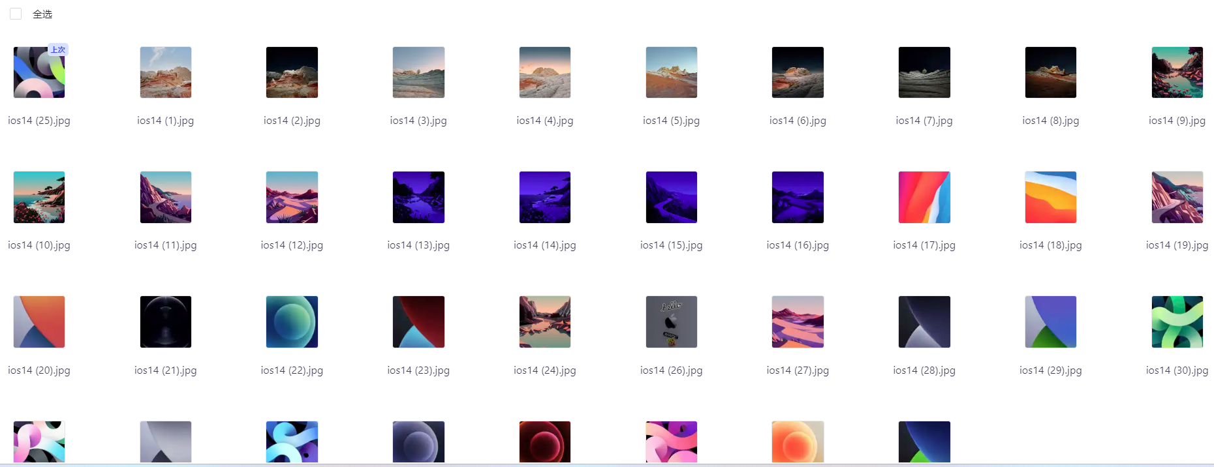Screen dimensions: 1214x467
Task: Pick the ios14 (5).jpg image thumbnail
Action: pyautogui.click(x=672, y=72)
